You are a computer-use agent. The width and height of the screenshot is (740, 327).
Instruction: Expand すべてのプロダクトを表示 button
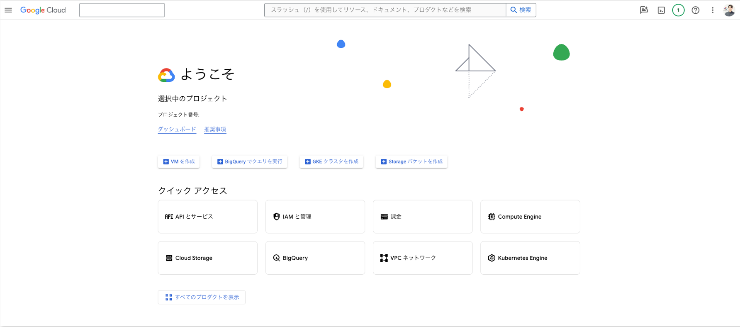pos(202,297)
